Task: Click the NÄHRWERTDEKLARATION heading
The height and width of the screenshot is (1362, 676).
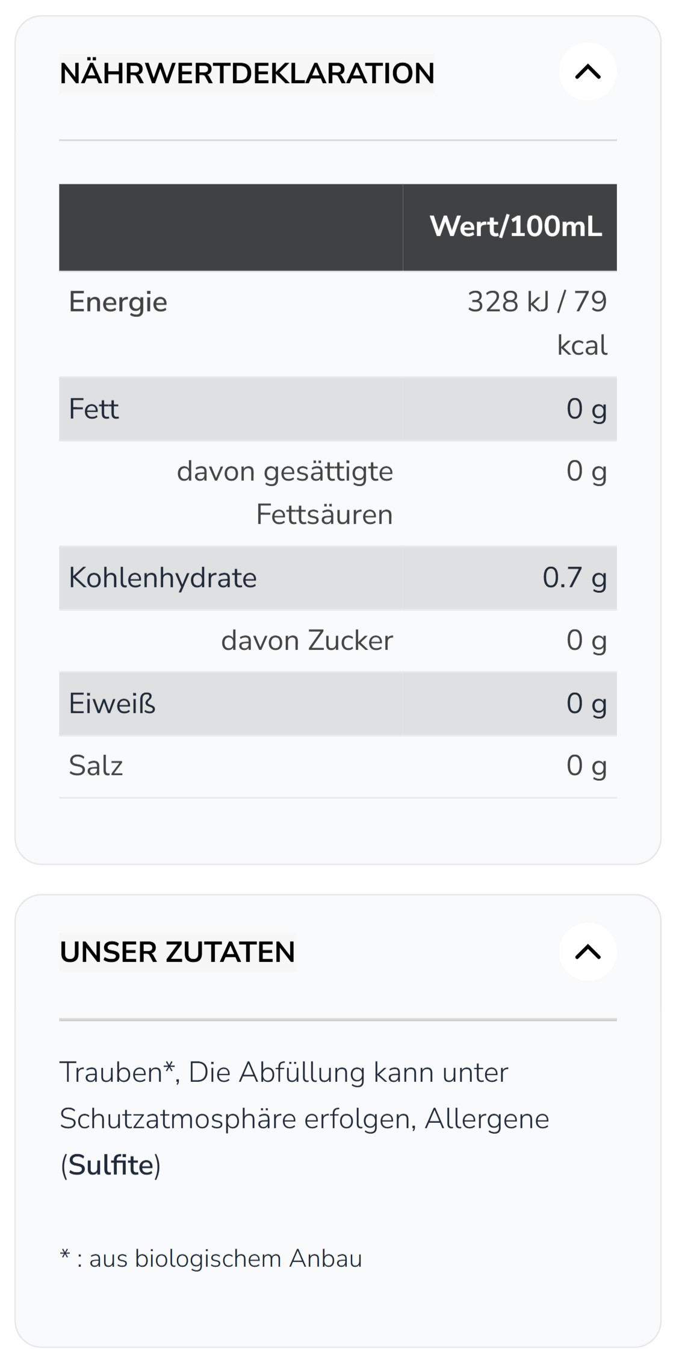Action: pos(247,73)
